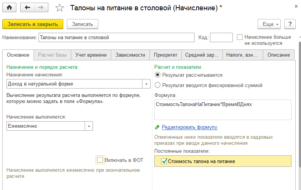301x190 pixels.
Task: Open the Зависимости tab
Action: (130, 55)
